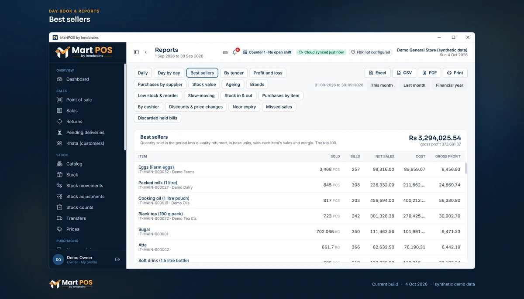Click the Counter 1 · No open shift chip
Viewport: 524px width, 299px height.
tap(267, 52)
